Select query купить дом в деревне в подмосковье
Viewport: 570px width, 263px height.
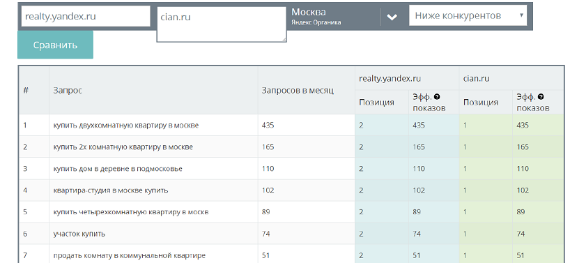coord(118,169)
